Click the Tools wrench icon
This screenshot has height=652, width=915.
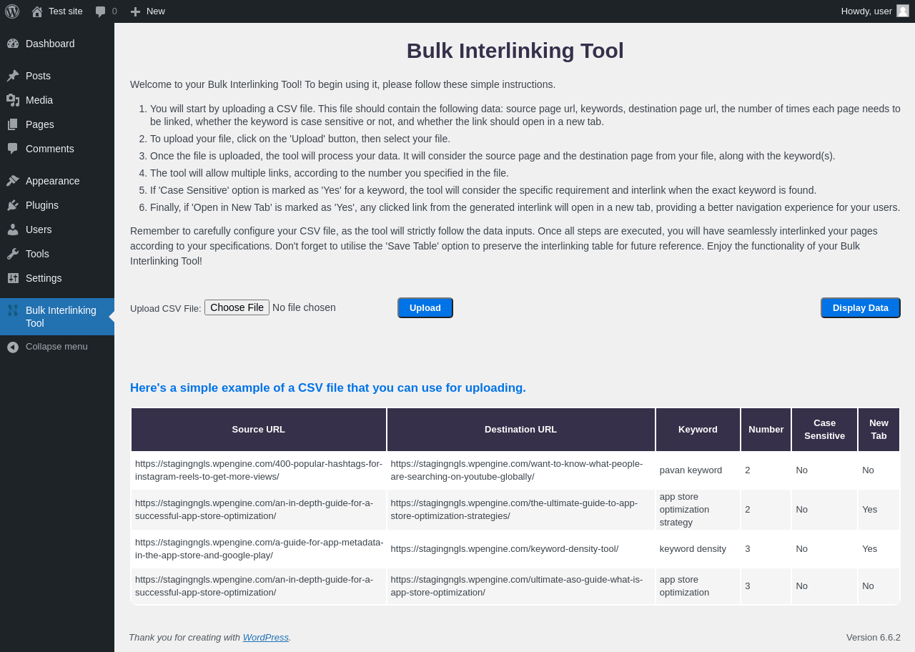pos(13,254)
